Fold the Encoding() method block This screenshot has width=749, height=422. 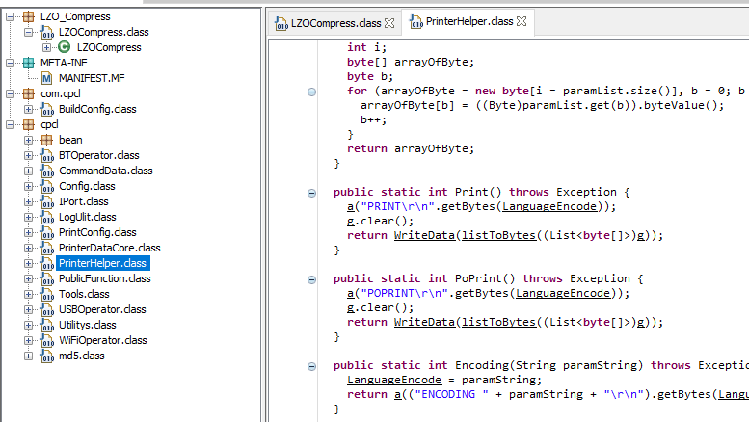click(311, 367)
